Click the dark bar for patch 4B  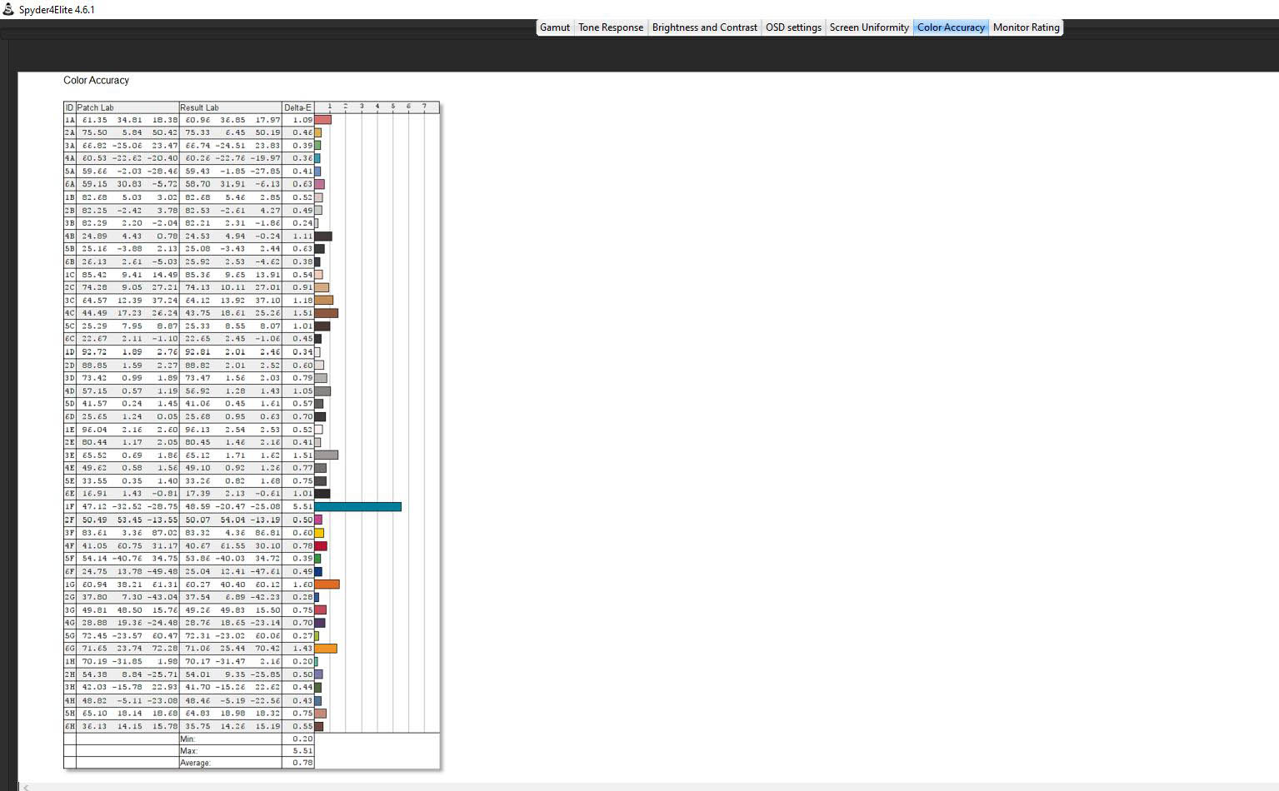pos(323,236)
